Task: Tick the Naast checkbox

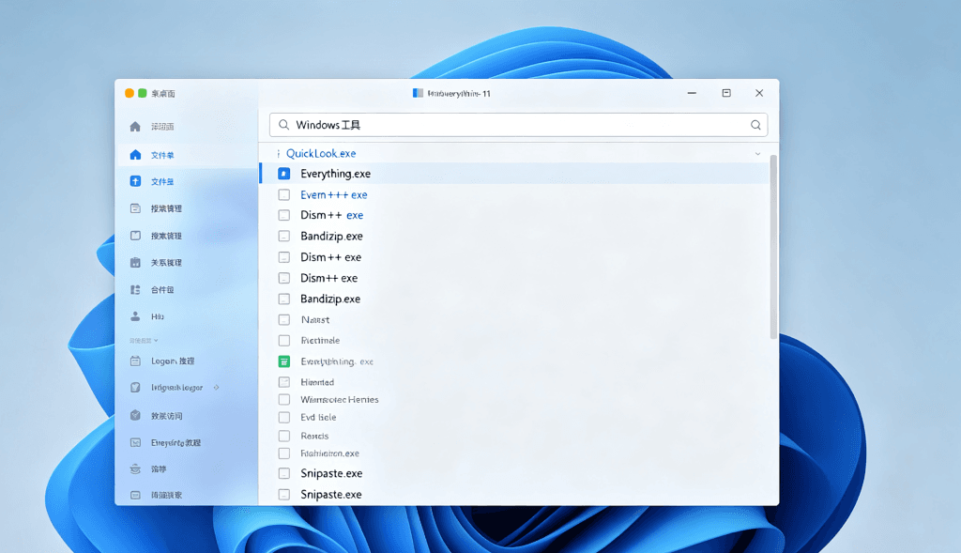Action: click(x=283, y=319)
